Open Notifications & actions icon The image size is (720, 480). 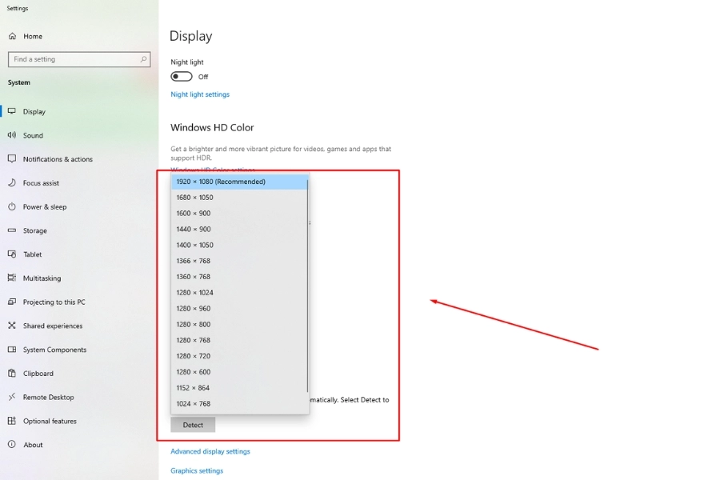click(x=12, y=159)
